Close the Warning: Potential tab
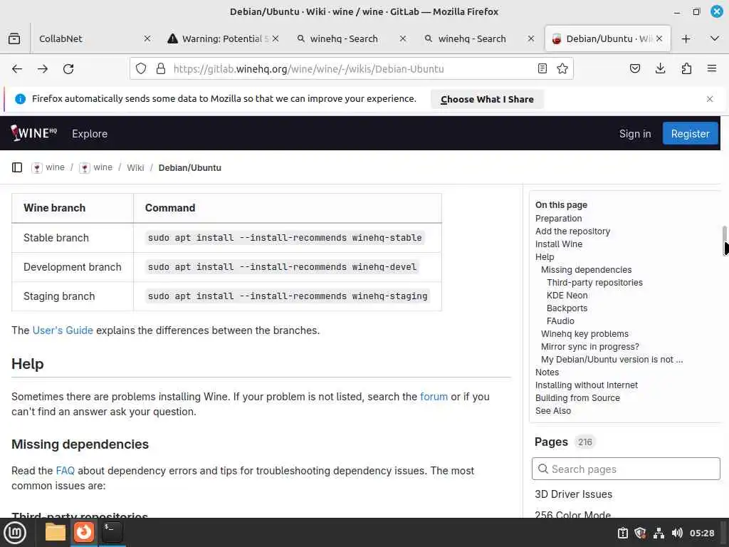Image resolution: width=729 pixels, height=547 pixels. (276, 38)
